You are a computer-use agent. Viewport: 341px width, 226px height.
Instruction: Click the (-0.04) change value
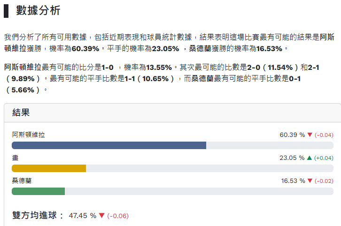[x=324, y=135]
